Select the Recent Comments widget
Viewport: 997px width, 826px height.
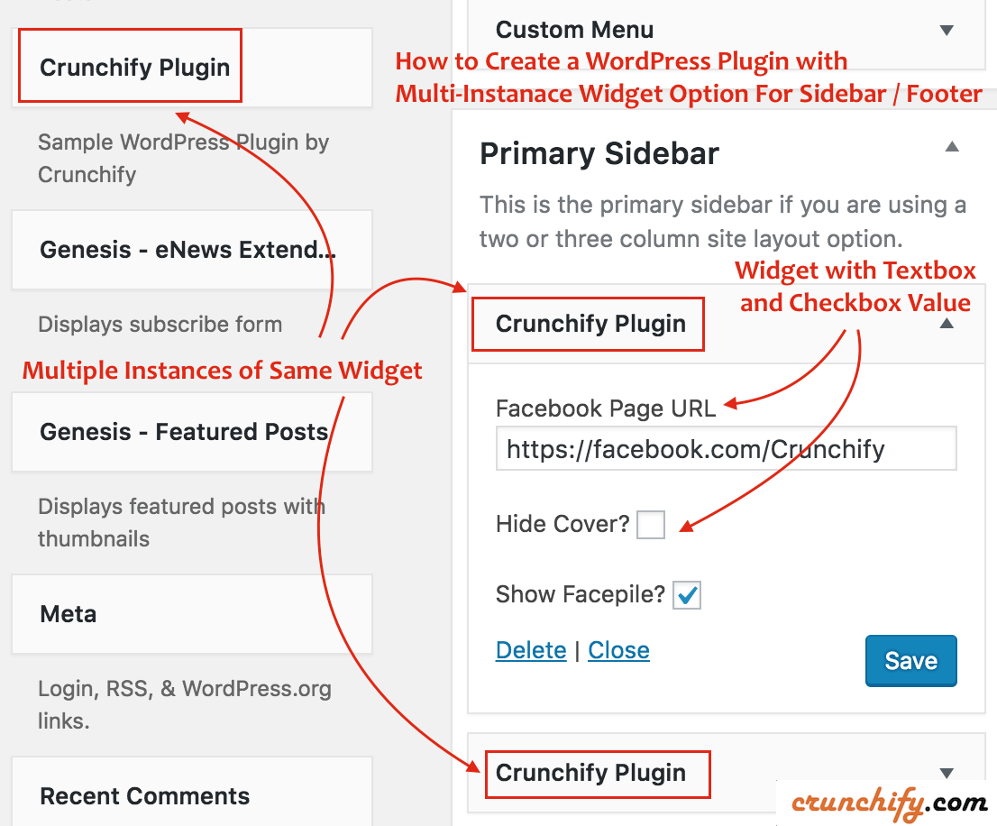coord(145,796)
